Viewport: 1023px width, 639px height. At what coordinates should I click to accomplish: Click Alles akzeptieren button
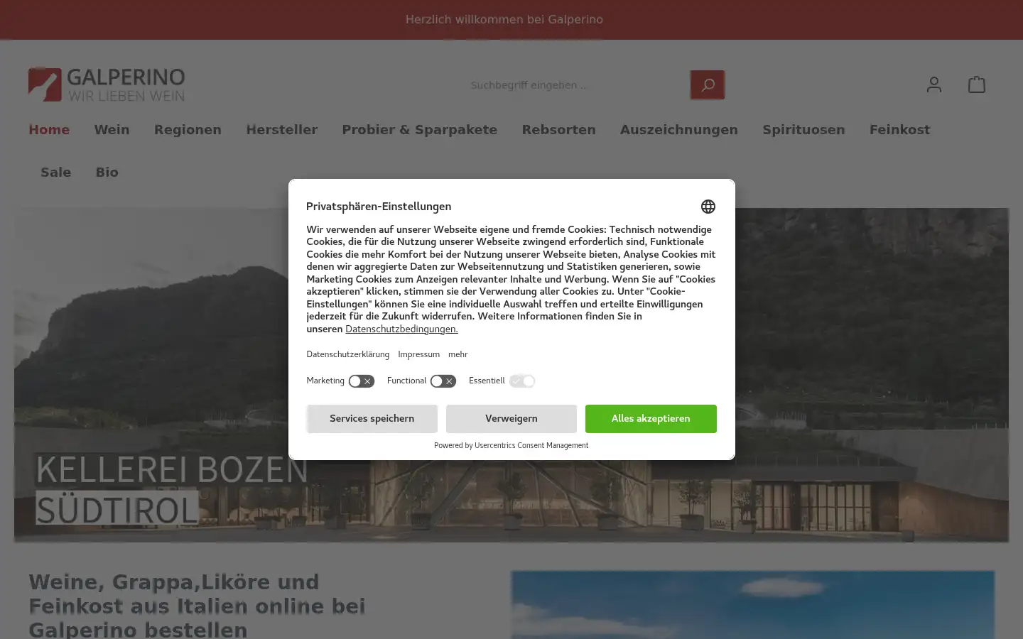(651, 419)
